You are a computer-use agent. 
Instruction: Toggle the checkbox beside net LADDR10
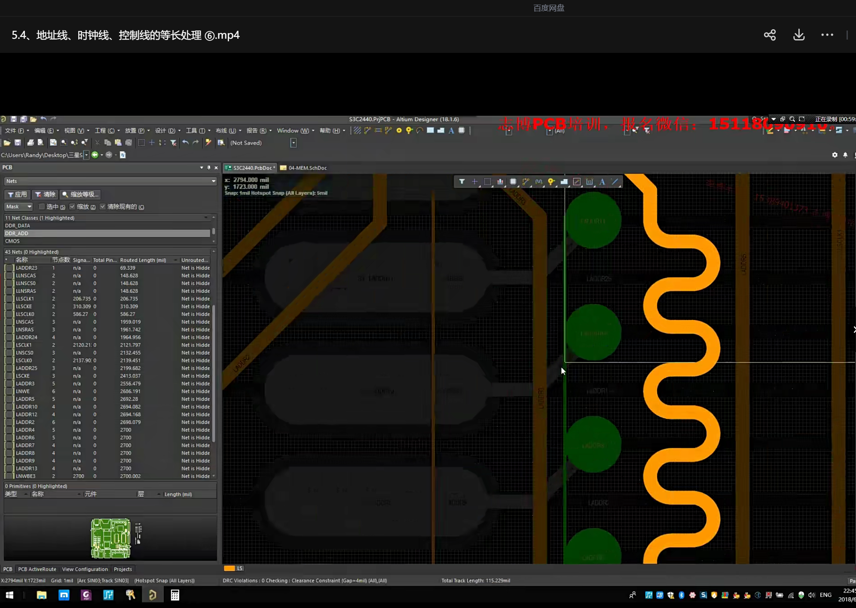pyautogui.click(x=9, y=407)
